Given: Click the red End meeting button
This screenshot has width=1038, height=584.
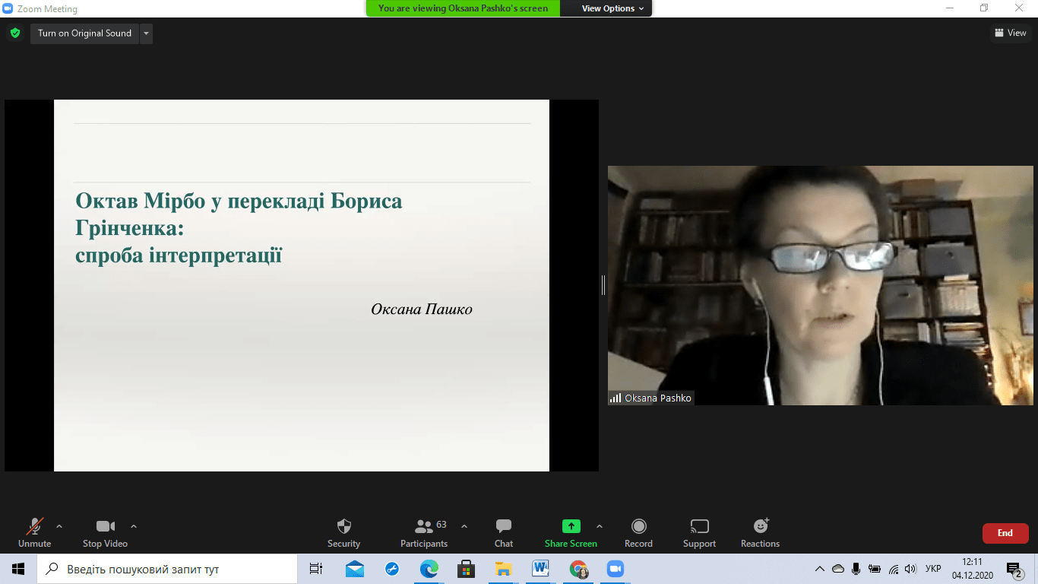Looking at the screenshot, I should (x=1005, y=533).
